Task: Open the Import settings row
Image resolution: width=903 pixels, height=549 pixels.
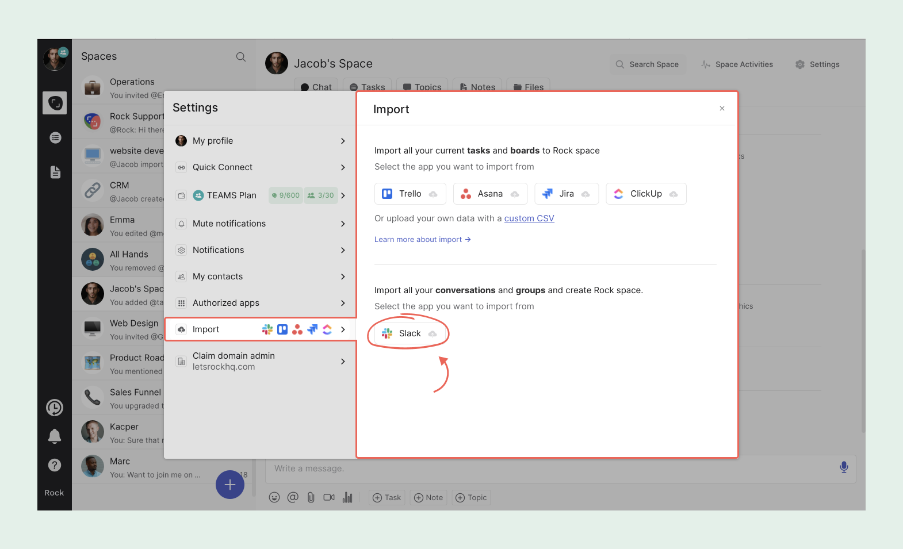Action: tap(261, 329)
